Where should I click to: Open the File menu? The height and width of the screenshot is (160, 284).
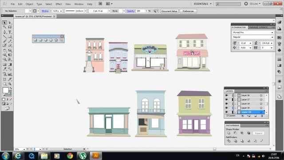click(x=13, y=4)
